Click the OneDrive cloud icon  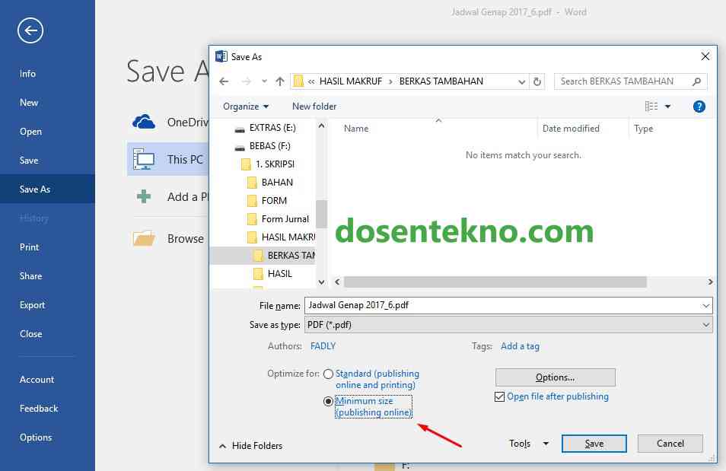(x=144, y=122)
